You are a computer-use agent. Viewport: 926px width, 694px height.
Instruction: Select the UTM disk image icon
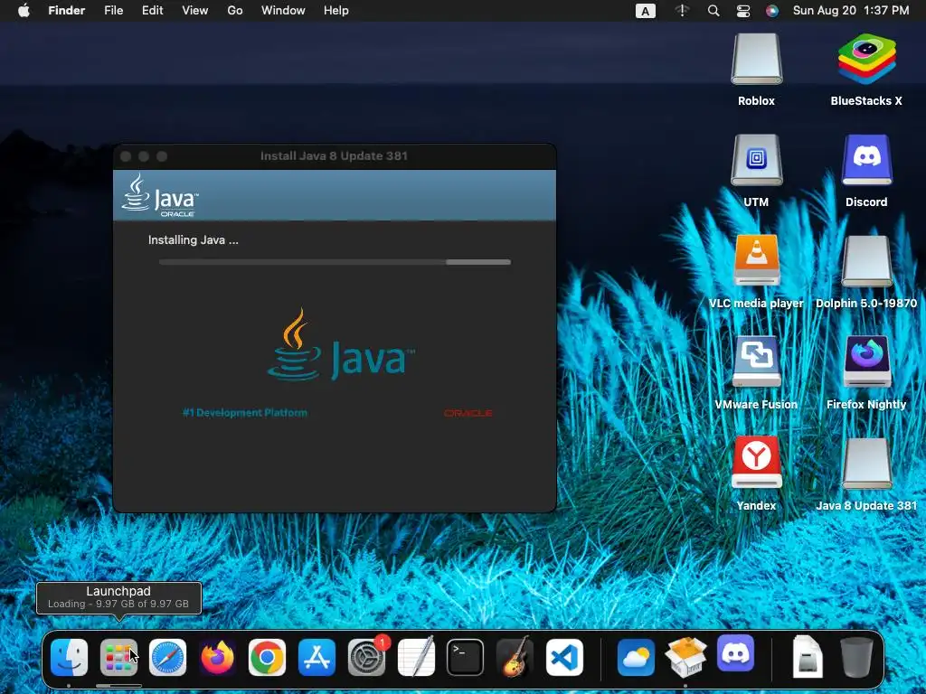756,161
